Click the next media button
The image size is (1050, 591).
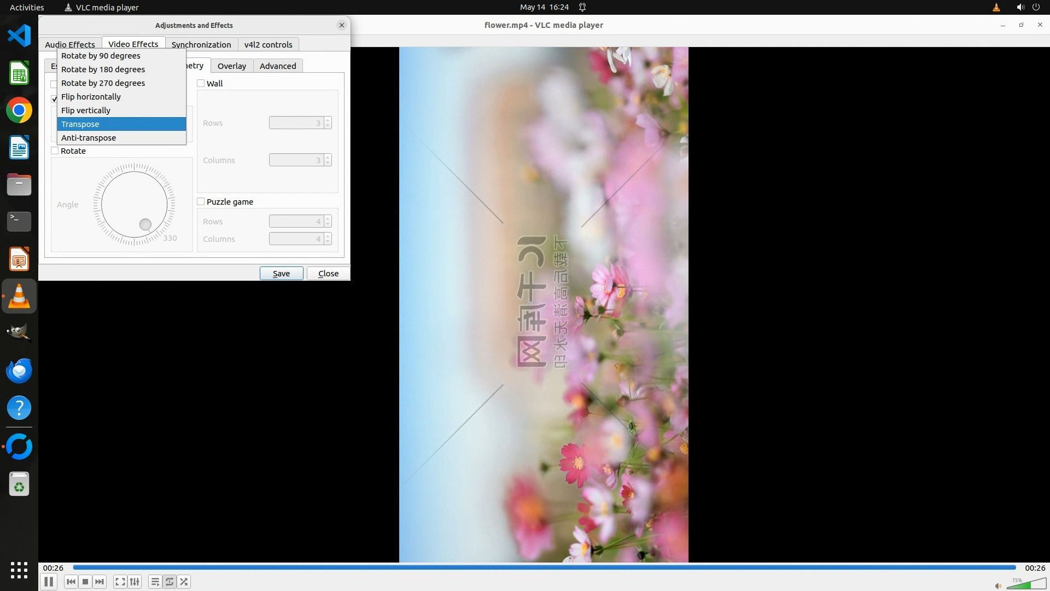click(100, 582)
